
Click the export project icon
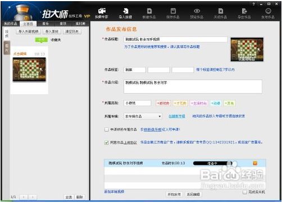click(244, 11)
